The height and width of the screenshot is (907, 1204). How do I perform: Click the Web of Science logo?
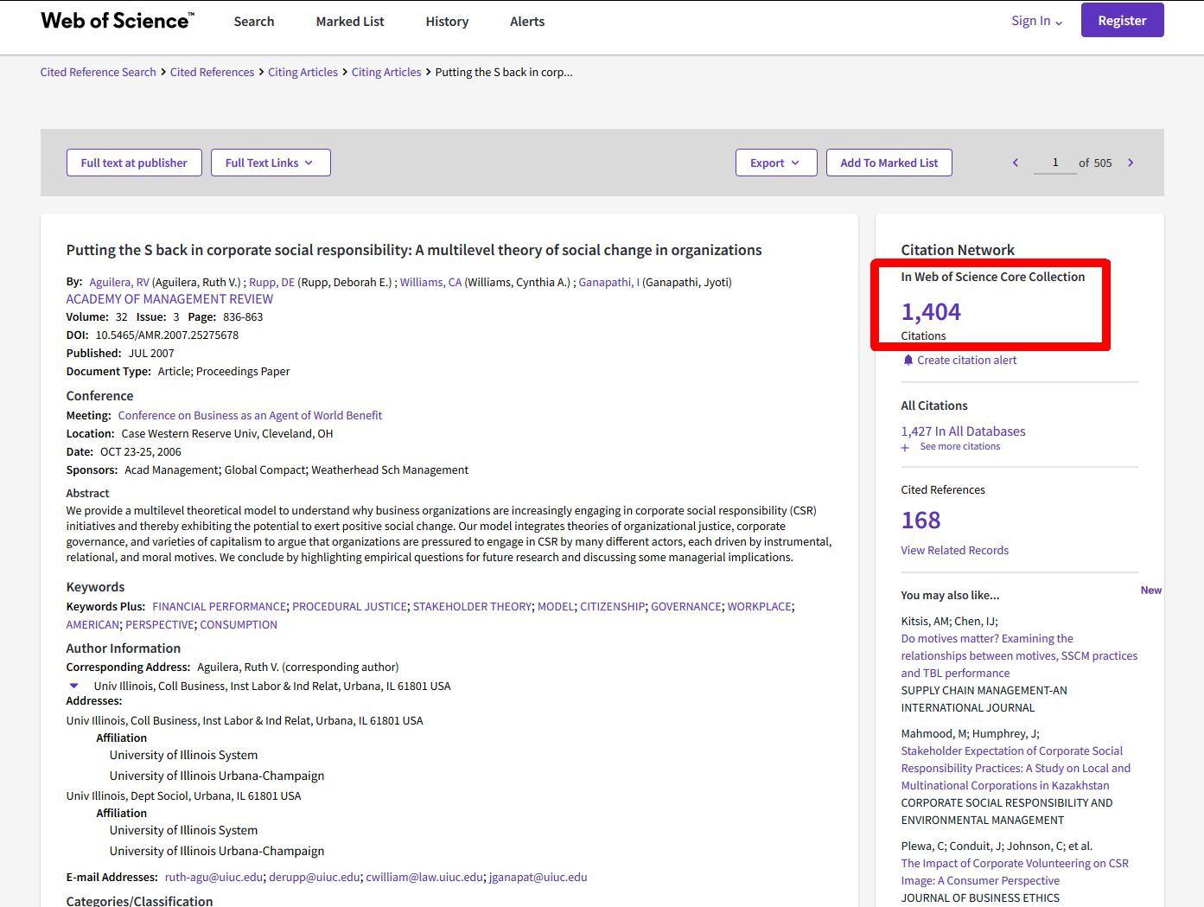pos(118,21)
